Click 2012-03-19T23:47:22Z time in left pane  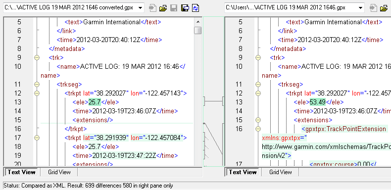pyautogui.click(x=124, y=155)
